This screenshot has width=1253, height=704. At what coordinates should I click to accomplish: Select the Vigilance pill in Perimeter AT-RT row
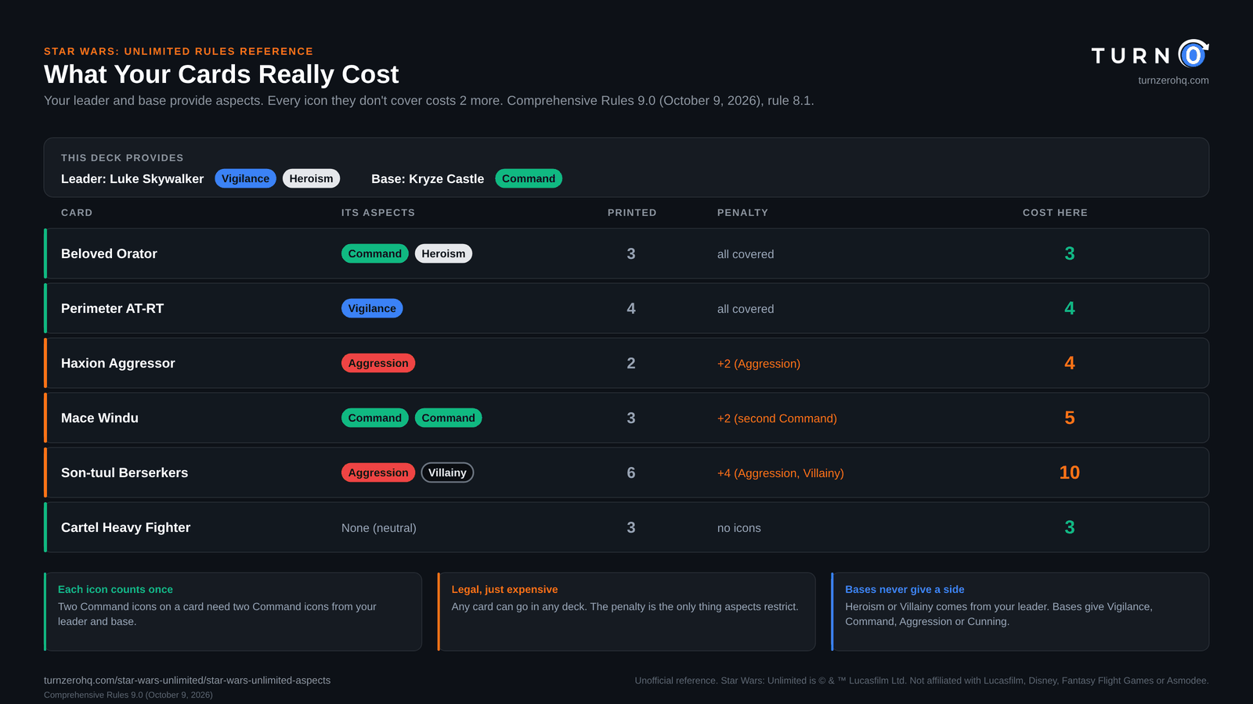372,308
